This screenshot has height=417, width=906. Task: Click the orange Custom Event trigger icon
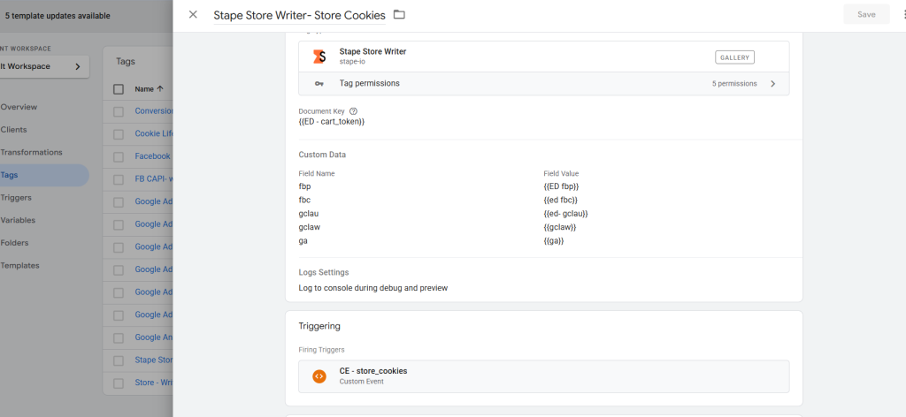tap(319, 375)
